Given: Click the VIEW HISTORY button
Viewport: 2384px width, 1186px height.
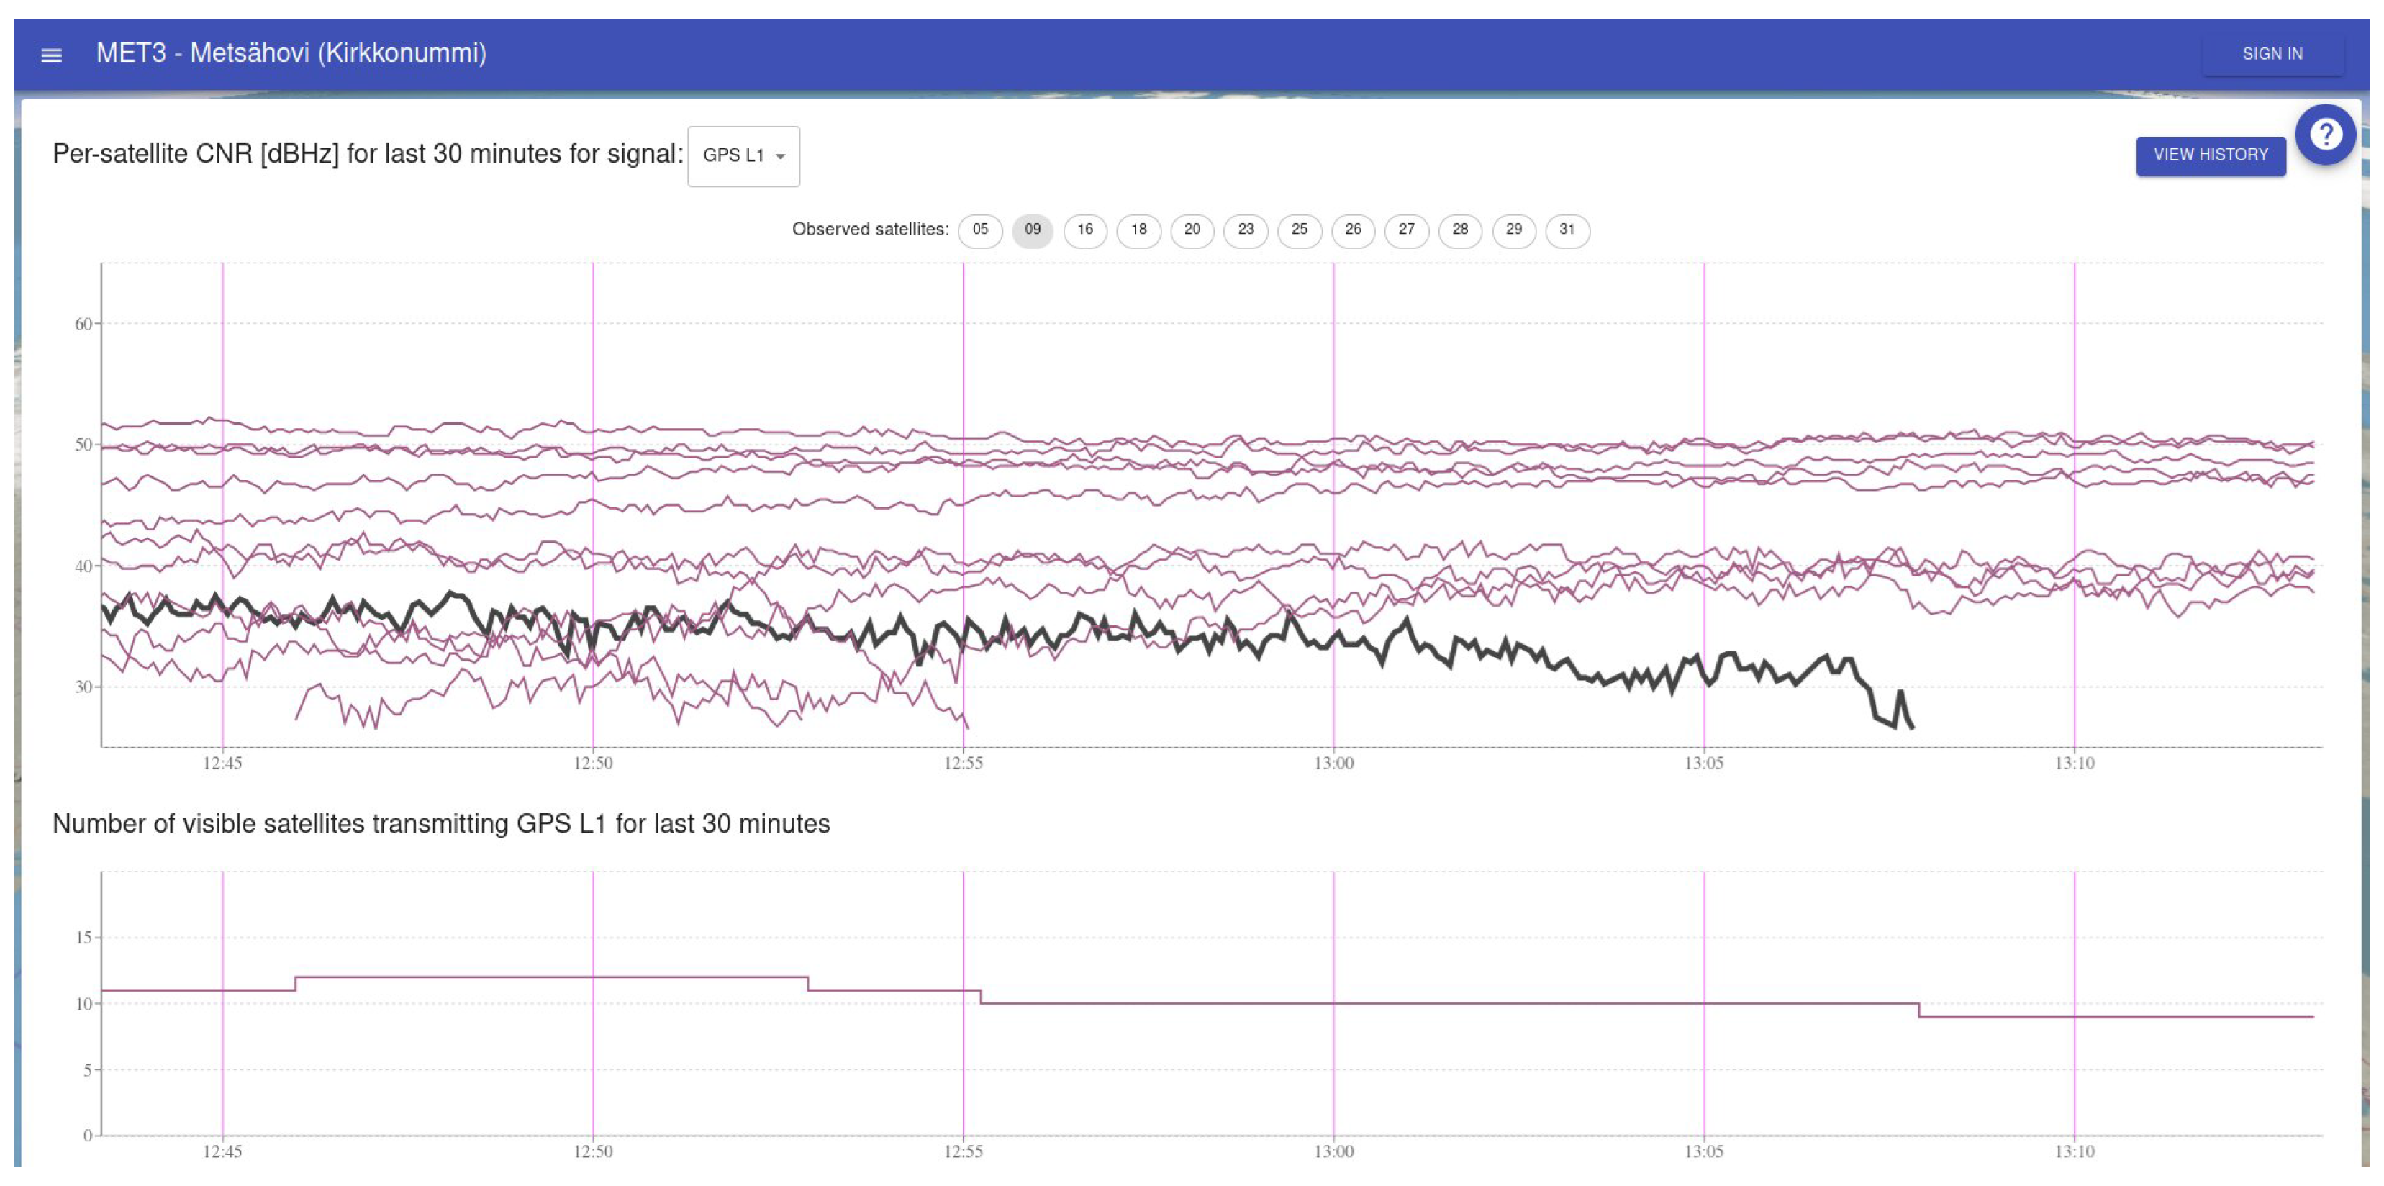Looking at the screenshot, I should 2209,155.
